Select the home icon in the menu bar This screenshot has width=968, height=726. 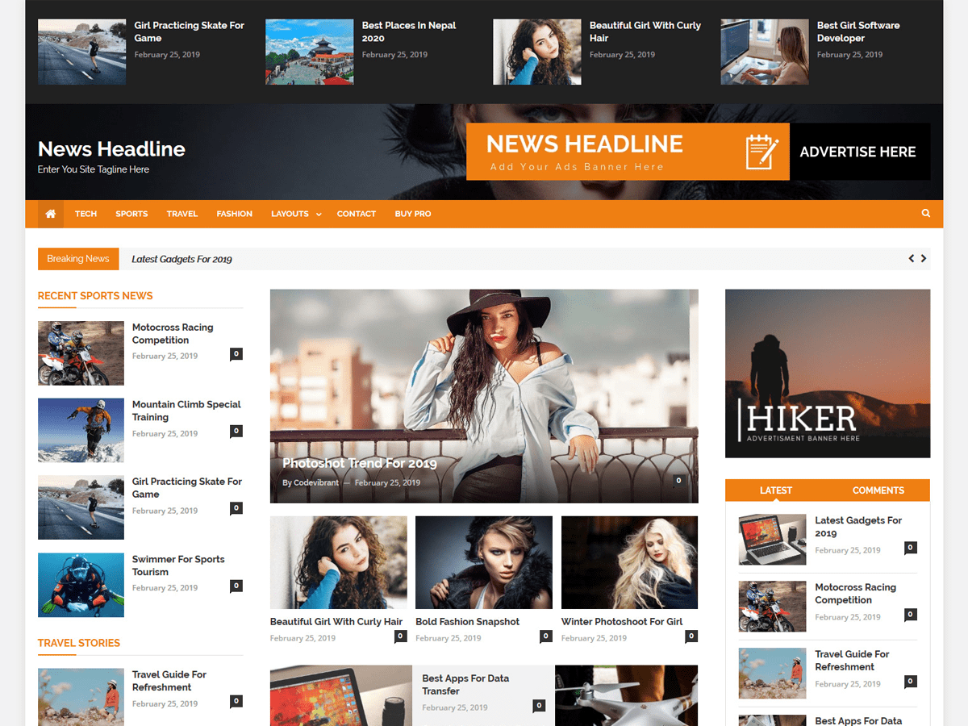(49, 213)
